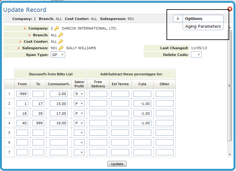236x171 pixels.
Task: Click the key lookup icon beside Company
Action: 57,28
